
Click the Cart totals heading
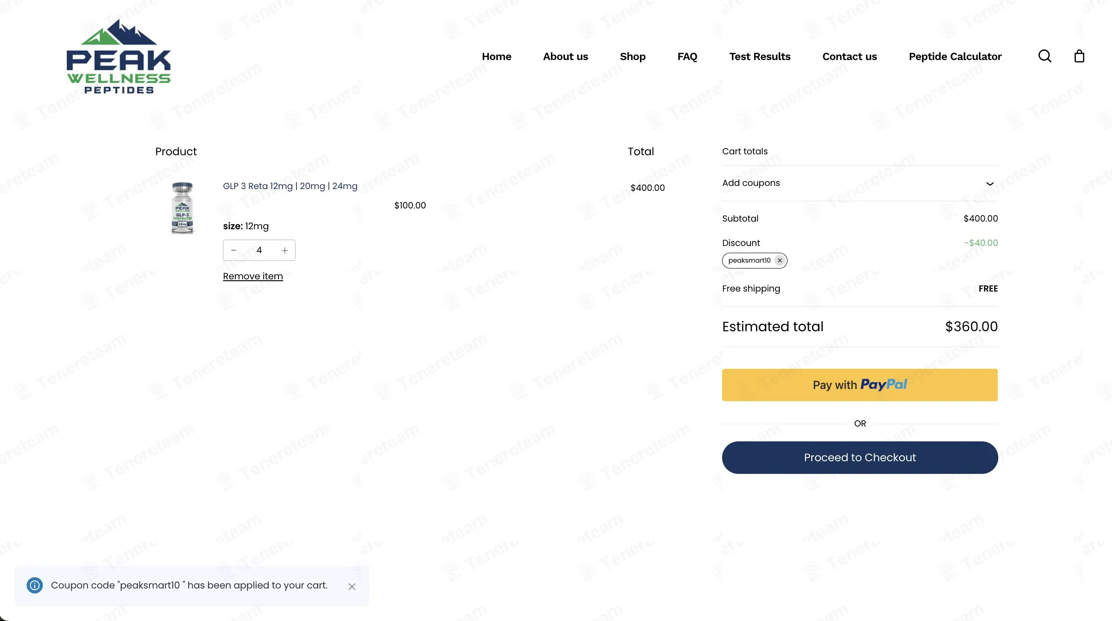point(745,151)
